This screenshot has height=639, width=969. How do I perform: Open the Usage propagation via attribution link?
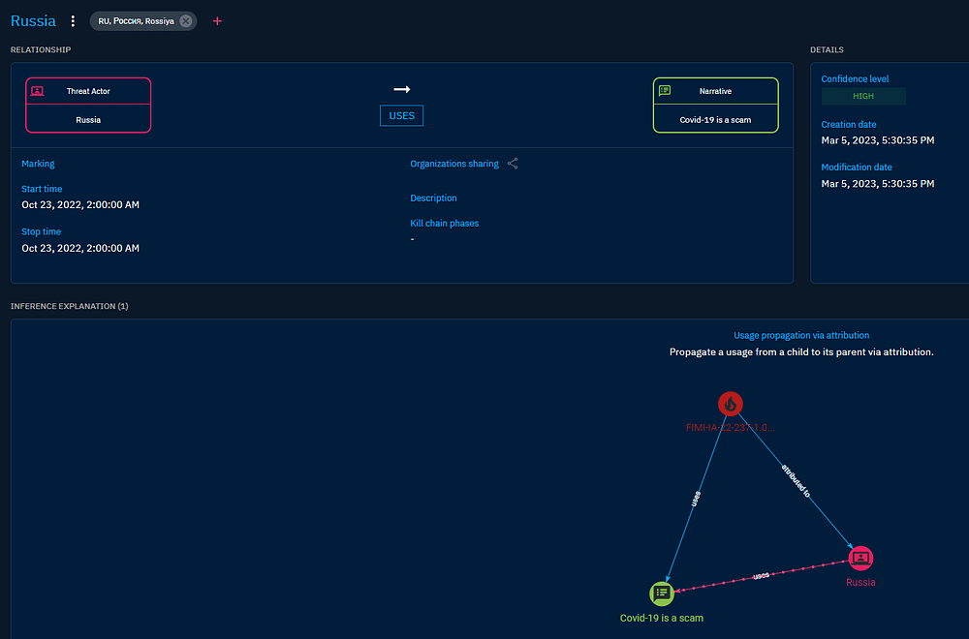pos(800,335)
